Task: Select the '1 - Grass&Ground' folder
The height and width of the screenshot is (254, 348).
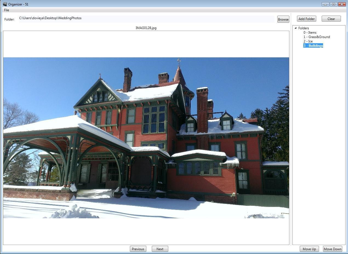Action: [316, 37]
